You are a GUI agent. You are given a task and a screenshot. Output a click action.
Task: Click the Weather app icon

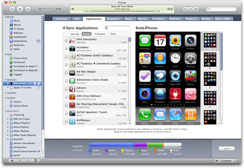(x=160, y=58)
